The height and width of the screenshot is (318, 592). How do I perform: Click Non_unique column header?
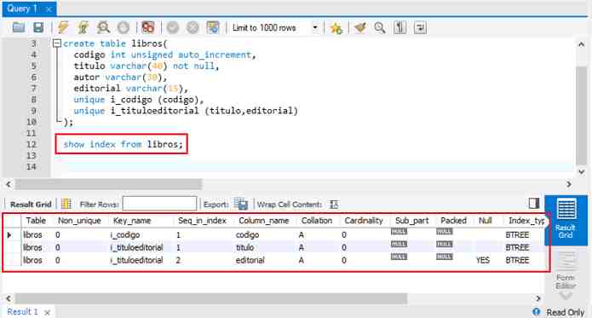point(79,221)
